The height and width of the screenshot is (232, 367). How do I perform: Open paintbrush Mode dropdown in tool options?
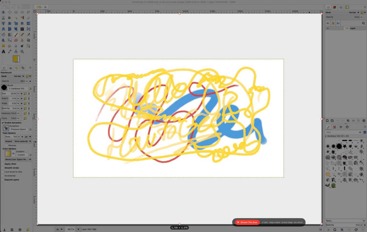pyautogui.click(x=19, y=76)
